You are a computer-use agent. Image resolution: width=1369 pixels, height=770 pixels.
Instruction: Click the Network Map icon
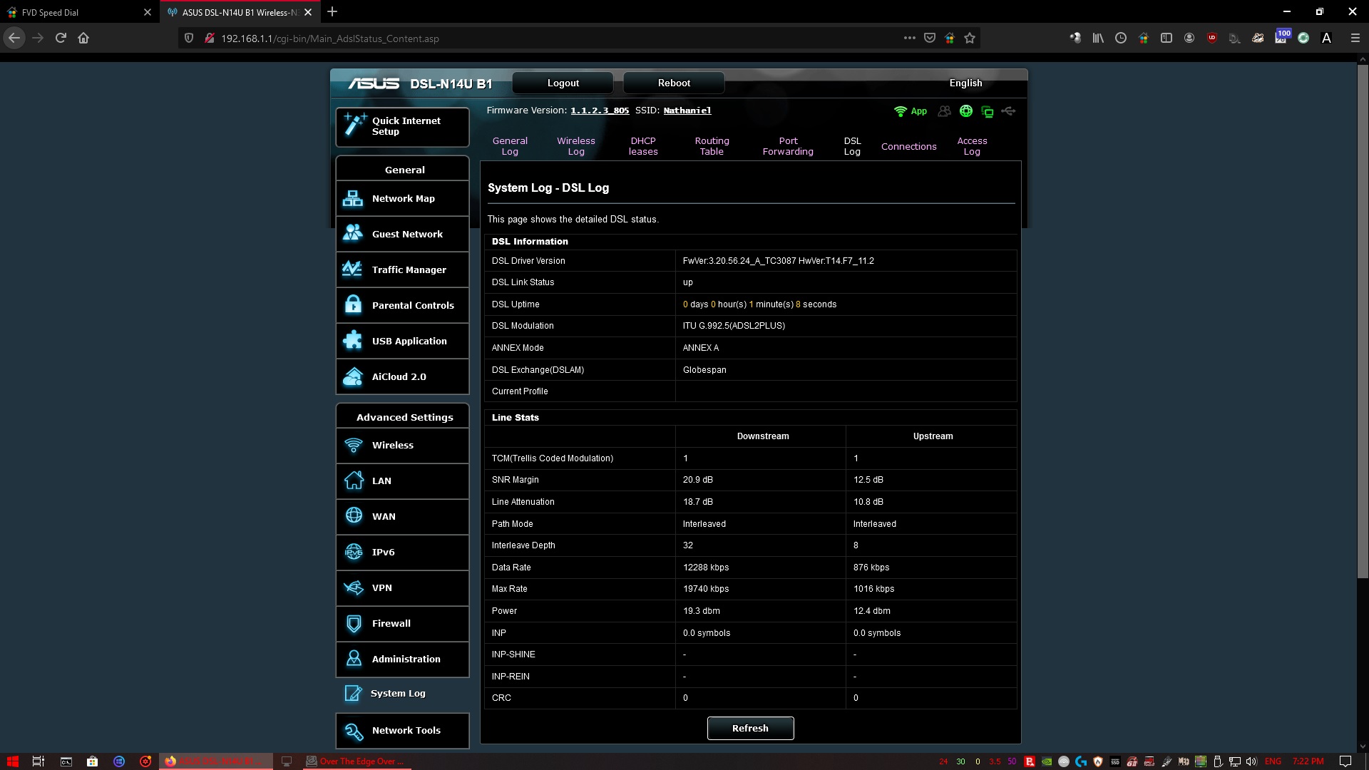(353, 198)
